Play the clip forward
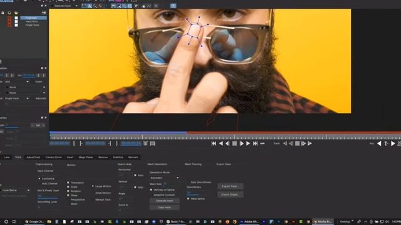Image resolution: width=401 pixels, height=225 pixels. 248,144
